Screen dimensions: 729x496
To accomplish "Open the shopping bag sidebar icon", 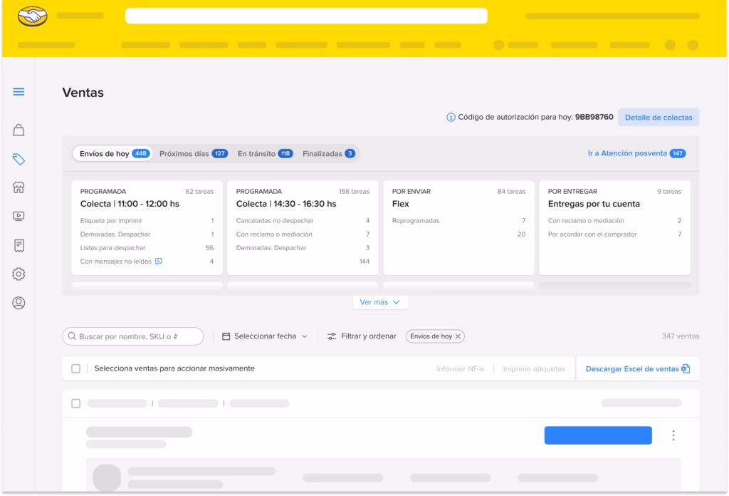I will 19,130.
